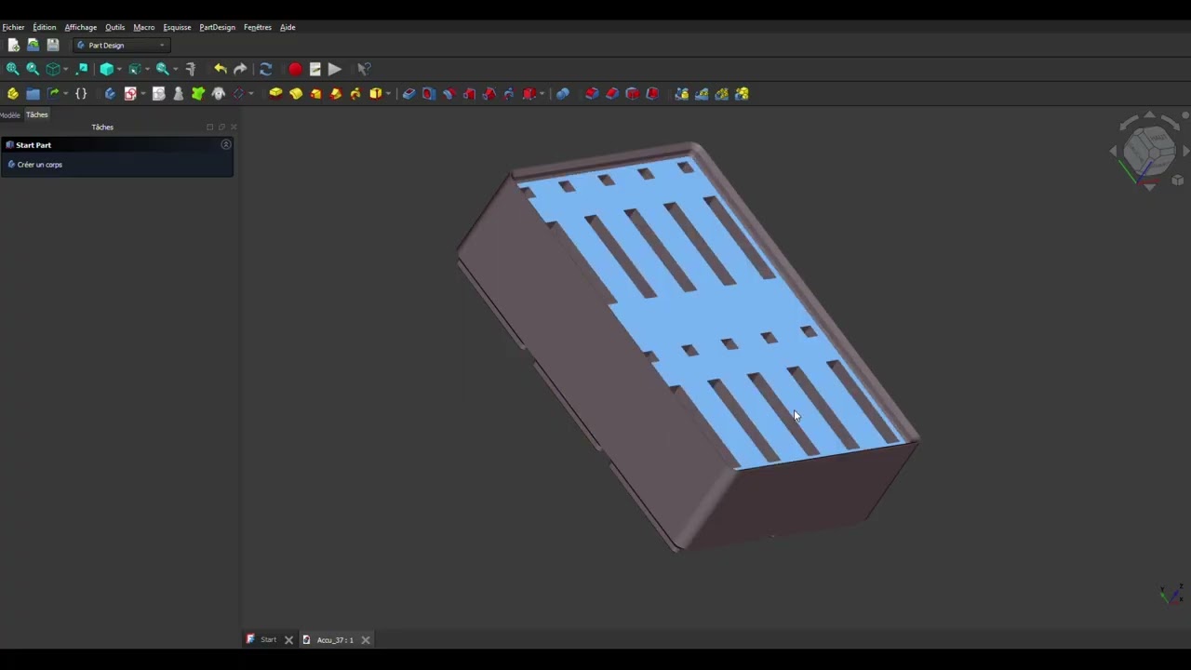Click the Create Body icon in toolbar
Viewport: 1191px width, 670px height.
(110, 94)
